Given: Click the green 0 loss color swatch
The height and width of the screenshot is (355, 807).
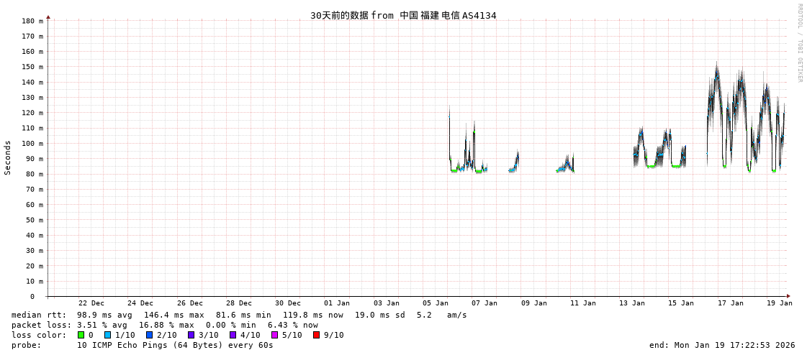Looking at the screenshot, I should tap(81, 335).
